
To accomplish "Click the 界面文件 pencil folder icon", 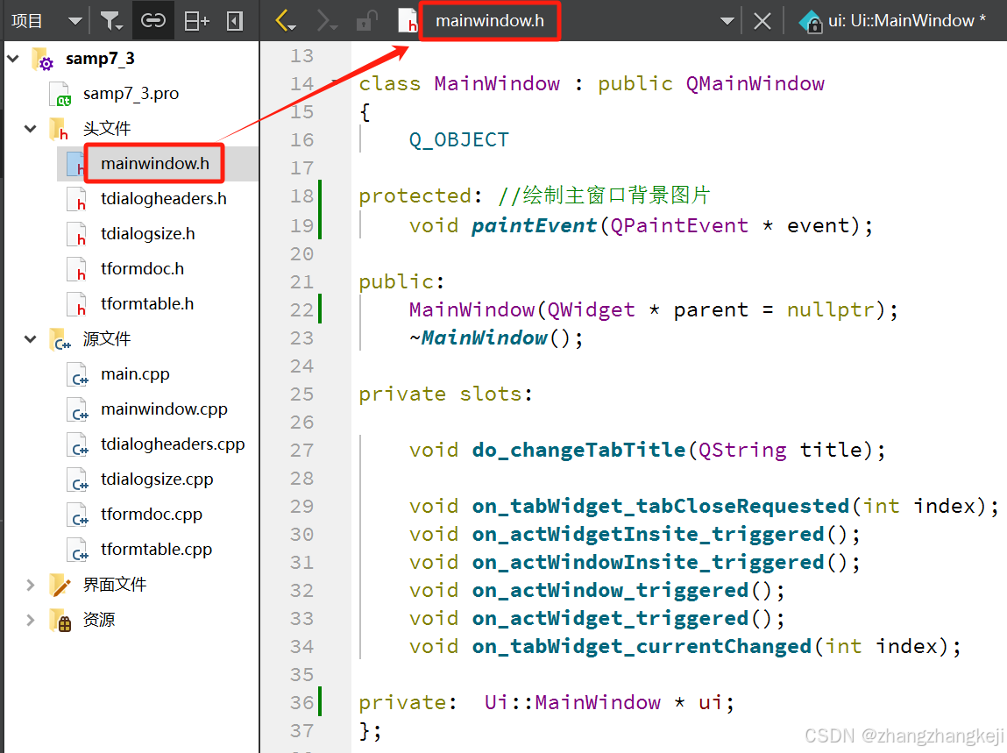I will point(60,585).
